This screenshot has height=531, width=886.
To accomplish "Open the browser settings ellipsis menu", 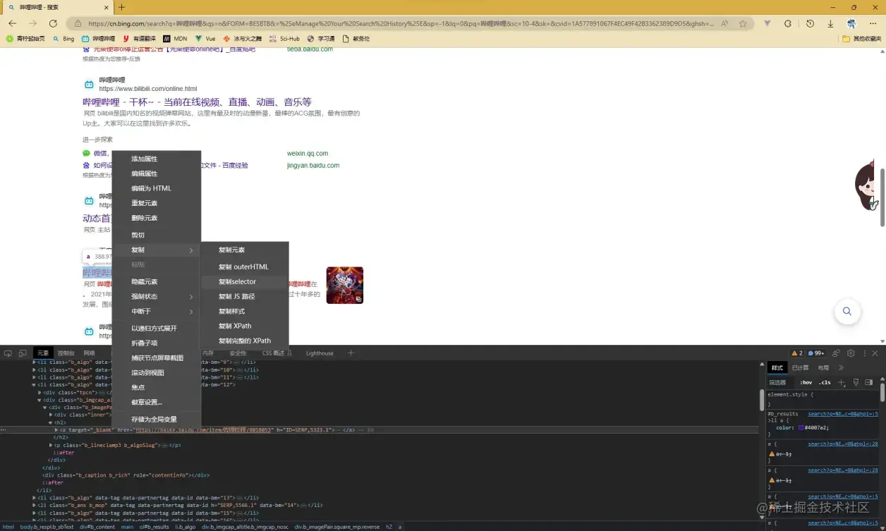I will (x=873, y=23).
